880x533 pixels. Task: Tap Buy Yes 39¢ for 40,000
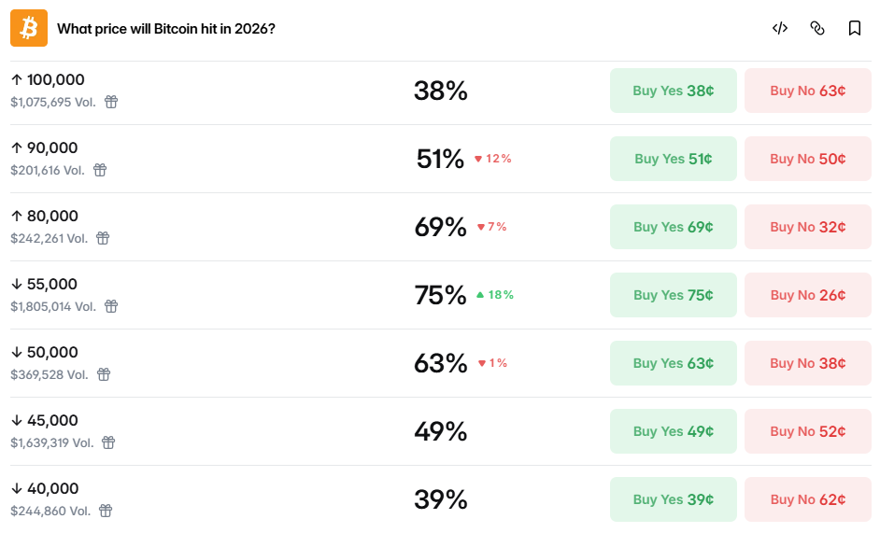[x=673, y=499]
